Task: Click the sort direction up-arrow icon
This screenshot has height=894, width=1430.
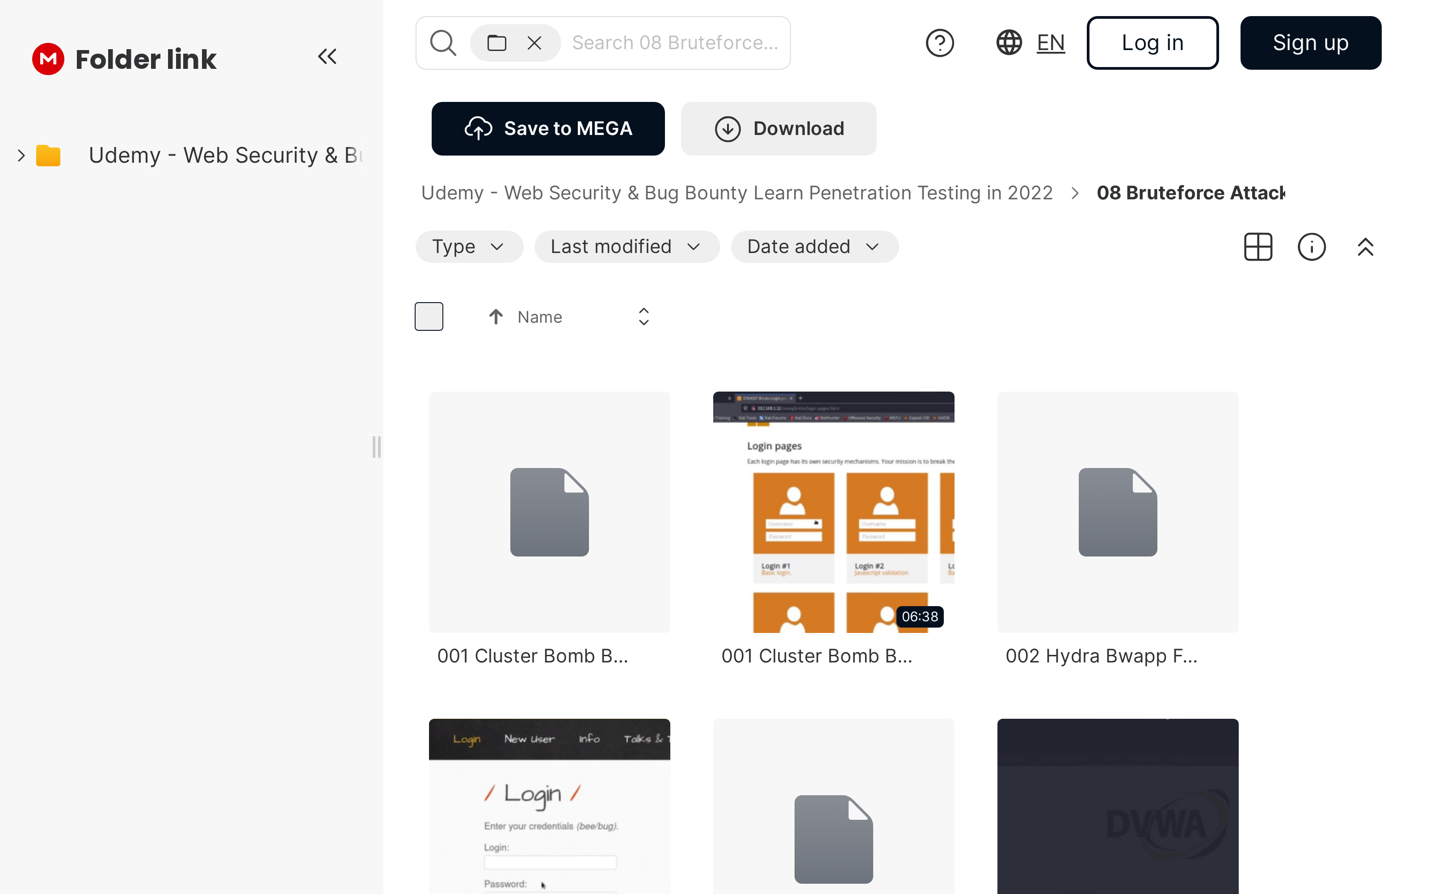Action: click(496, 317)
